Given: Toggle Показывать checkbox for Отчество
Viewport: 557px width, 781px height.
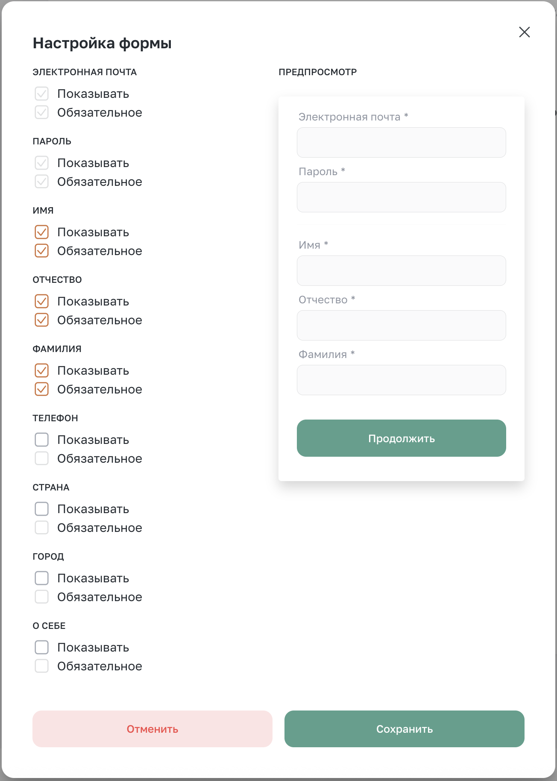Looking at the screenshot, I should (42, 301).
